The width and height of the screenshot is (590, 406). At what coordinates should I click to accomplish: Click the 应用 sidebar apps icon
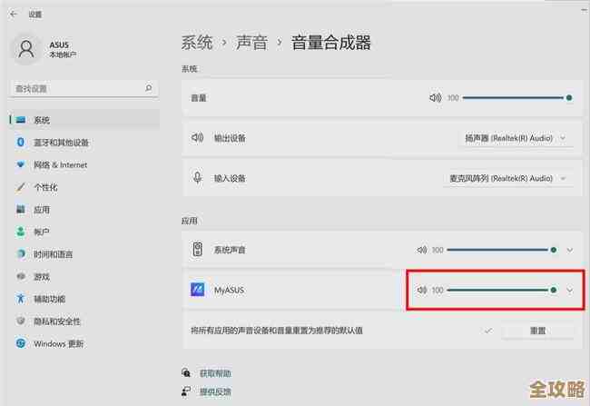point(21,209)
